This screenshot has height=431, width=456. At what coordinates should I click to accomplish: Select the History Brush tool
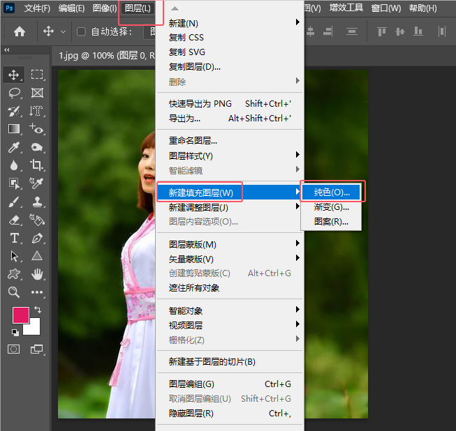coord(14,111)
